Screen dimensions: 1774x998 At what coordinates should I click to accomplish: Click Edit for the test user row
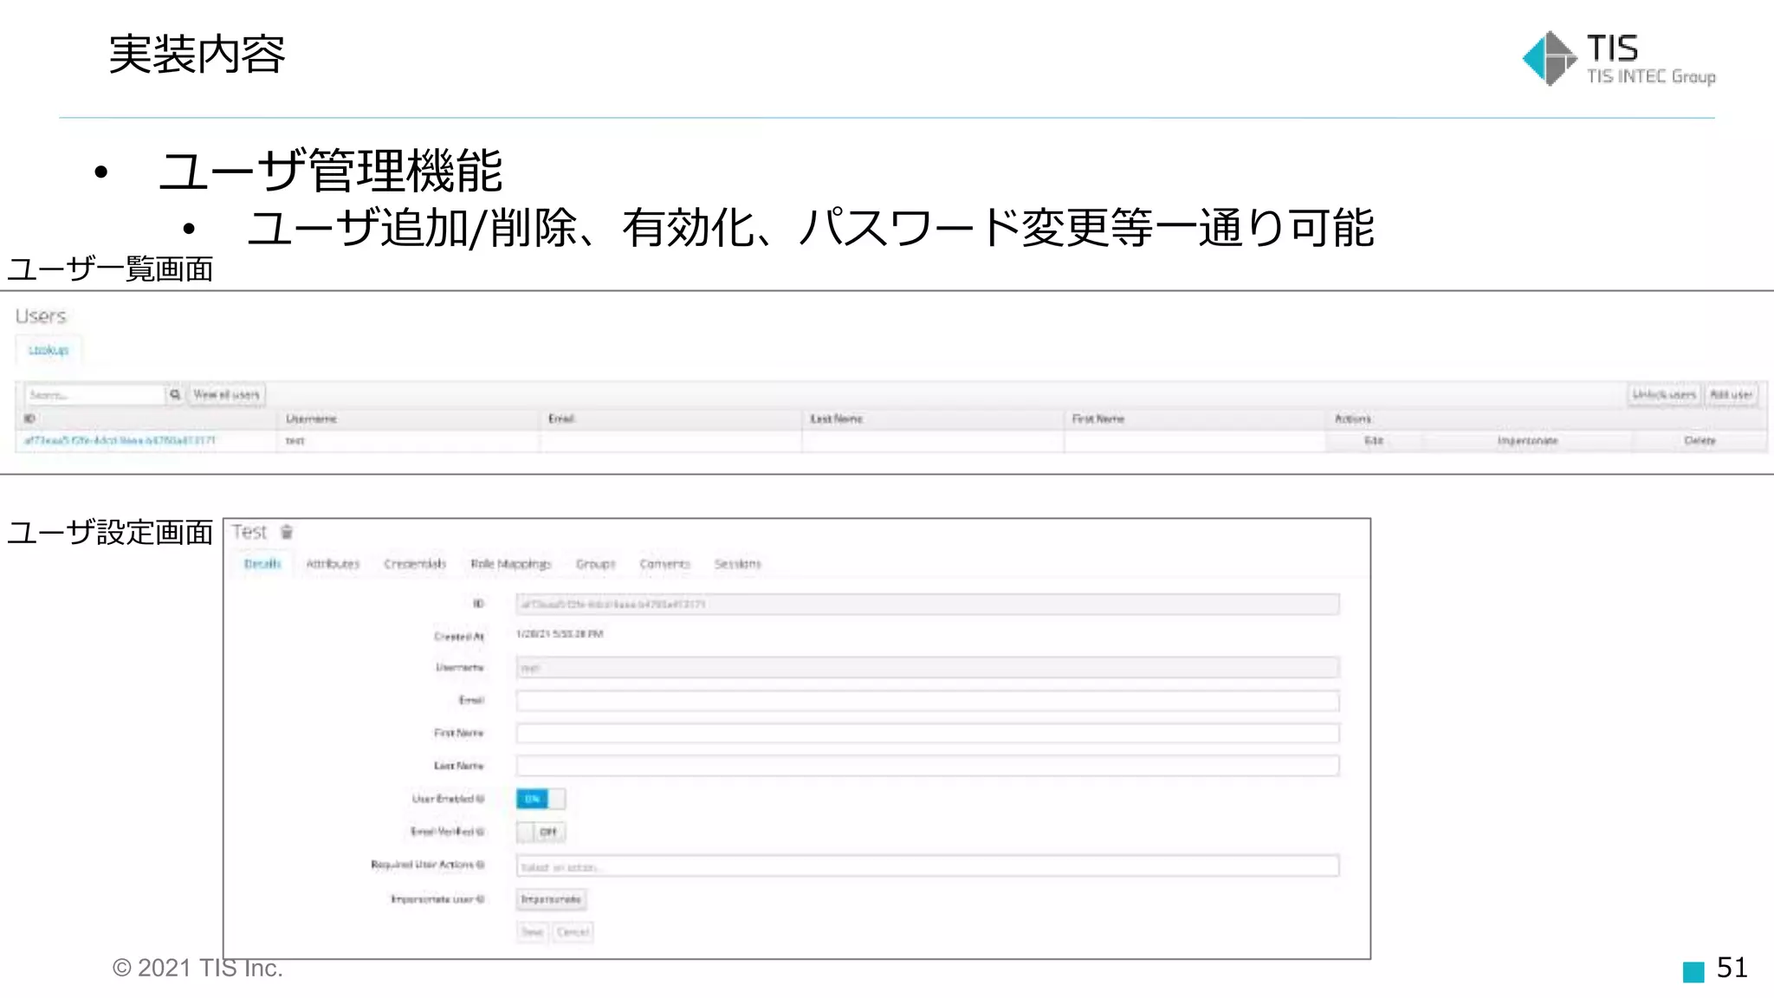pyautogui.click(x=1374, y=441)
